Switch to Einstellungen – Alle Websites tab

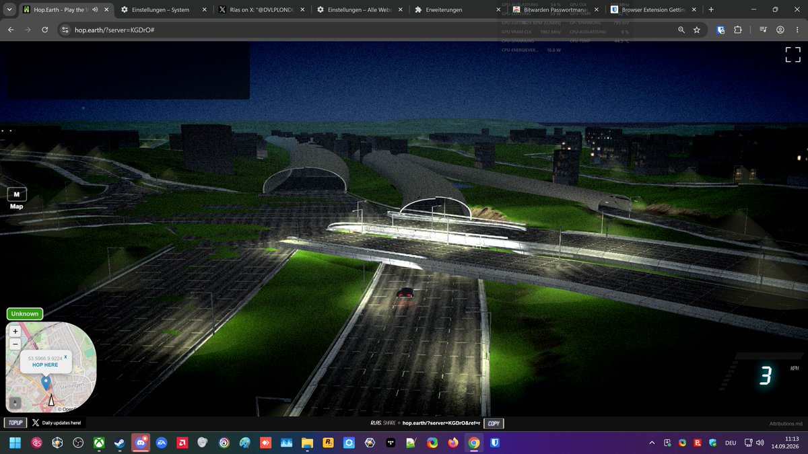358,10
